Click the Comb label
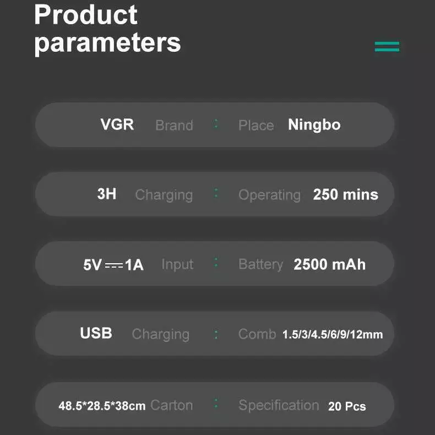Screen dimensions: 435x435 click(257, 334)
